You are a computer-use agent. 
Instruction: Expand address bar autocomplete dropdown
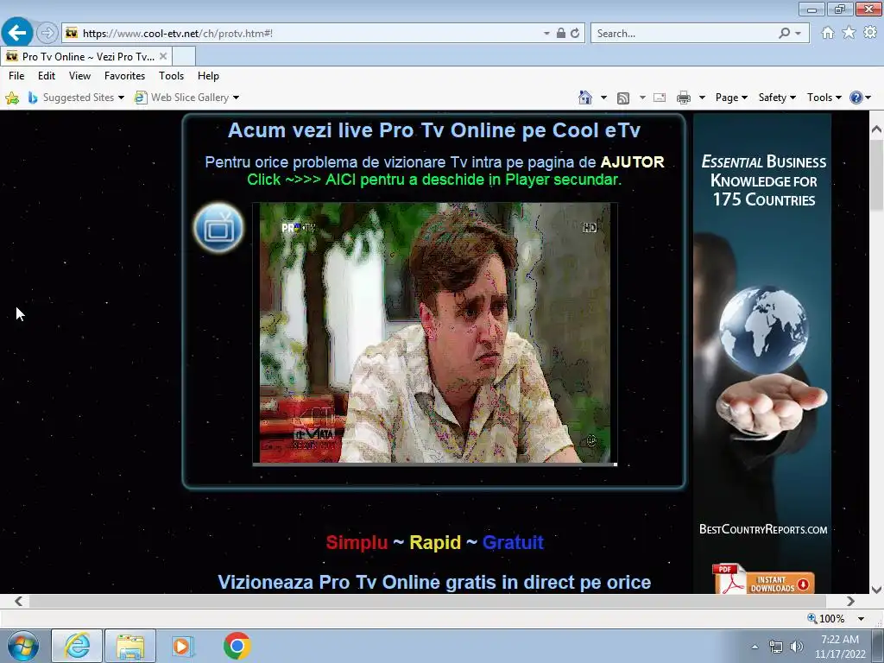tap(546, 34)
